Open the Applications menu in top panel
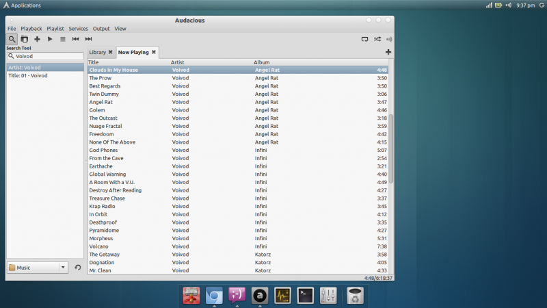The width and height of the screenshot is (547, 308). (22, 5)
